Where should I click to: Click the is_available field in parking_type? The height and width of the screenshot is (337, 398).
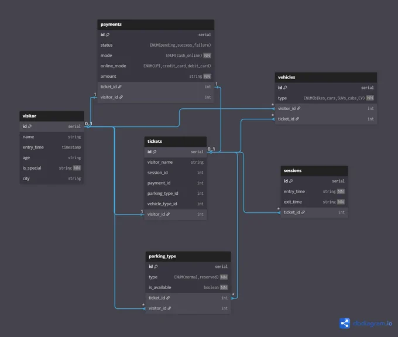pos(188,287)
